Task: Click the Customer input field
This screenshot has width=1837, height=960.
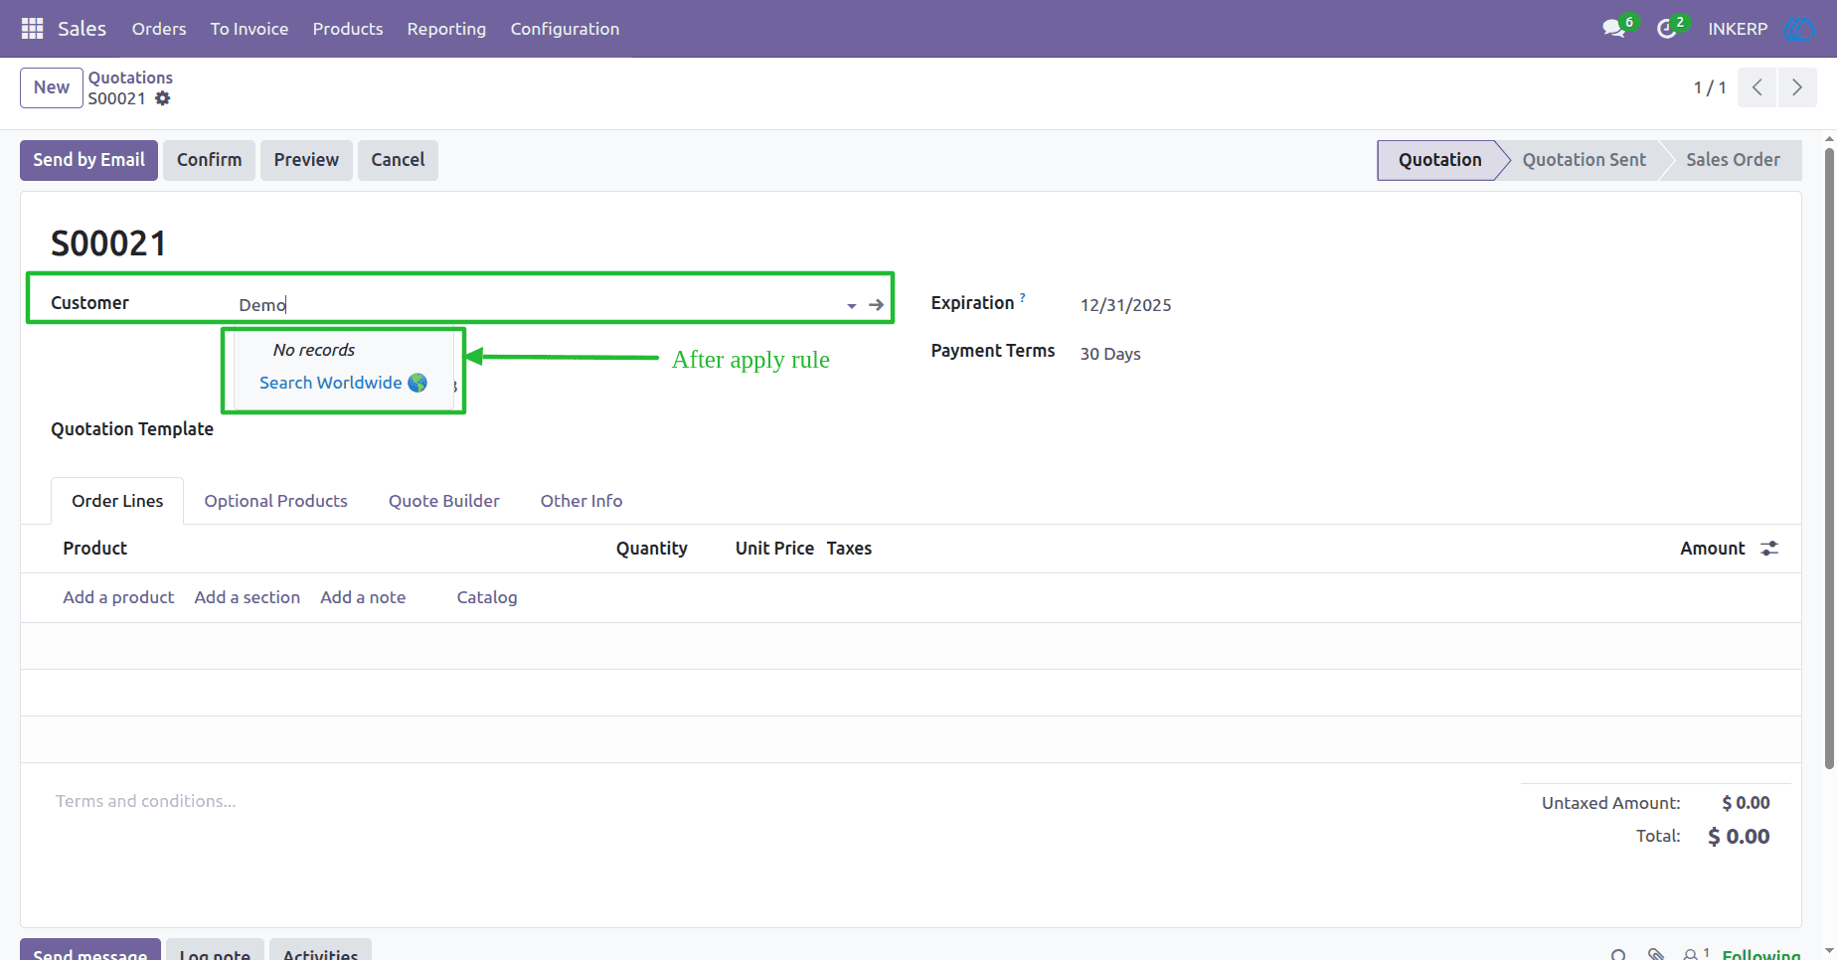Action: click(x=538, y=305)
